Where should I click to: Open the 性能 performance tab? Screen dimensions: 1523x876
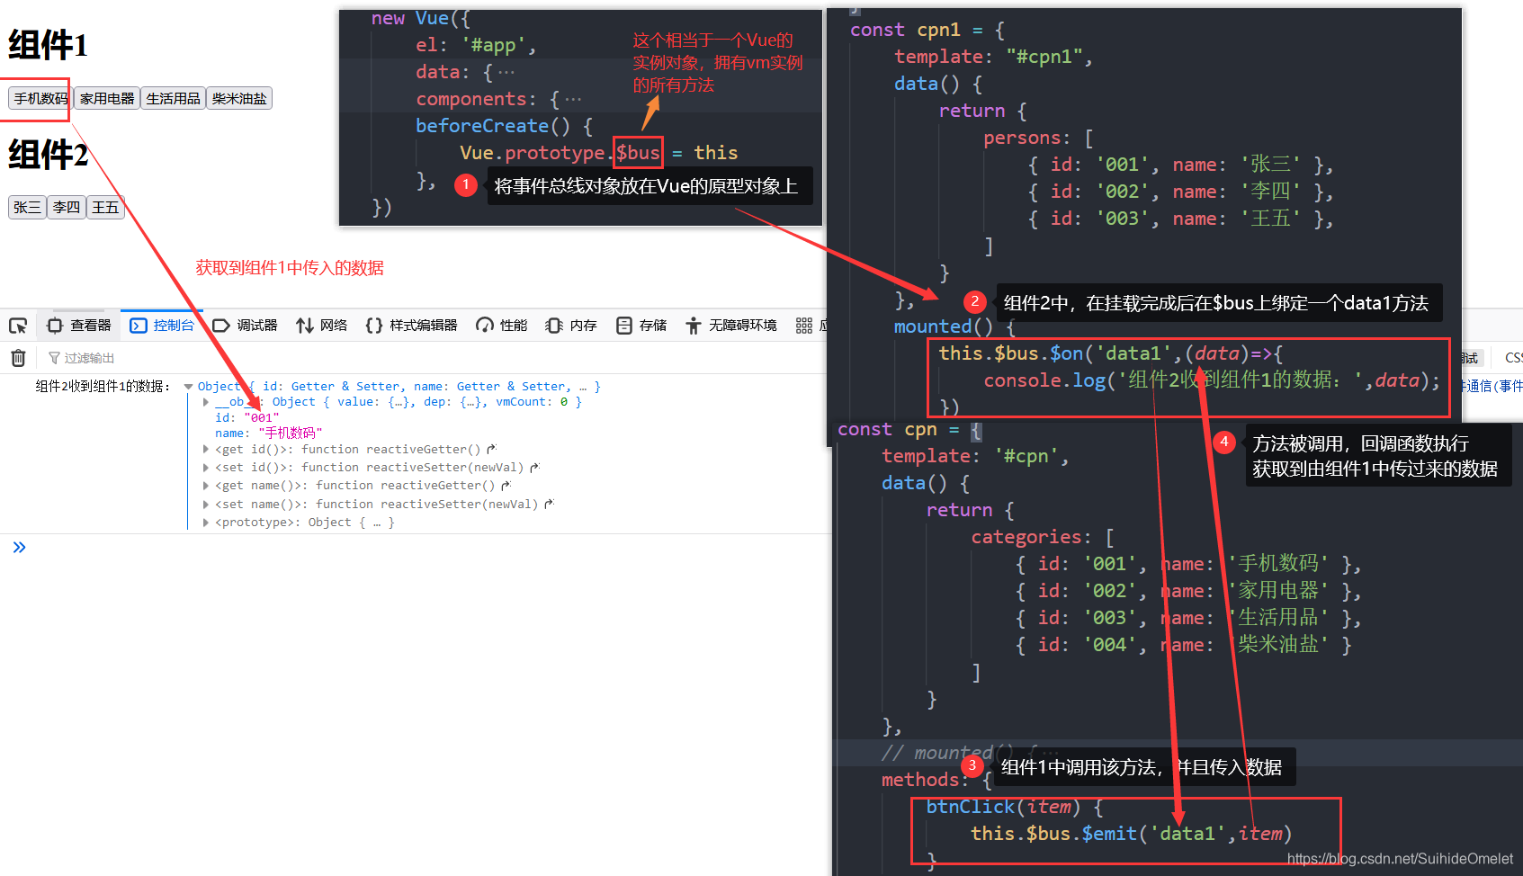[502, 326]
